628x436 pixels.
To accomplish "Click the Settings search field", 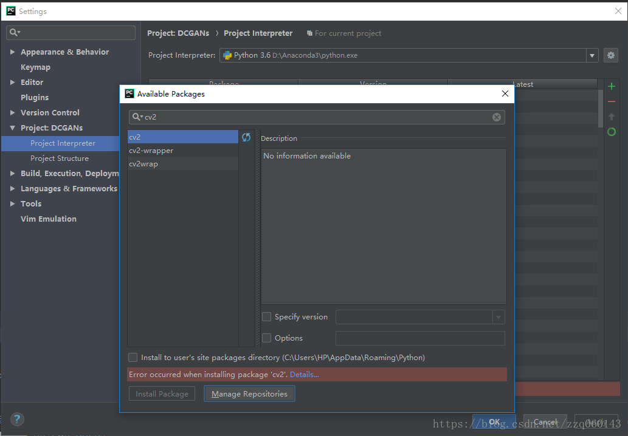I will (71, 33).
